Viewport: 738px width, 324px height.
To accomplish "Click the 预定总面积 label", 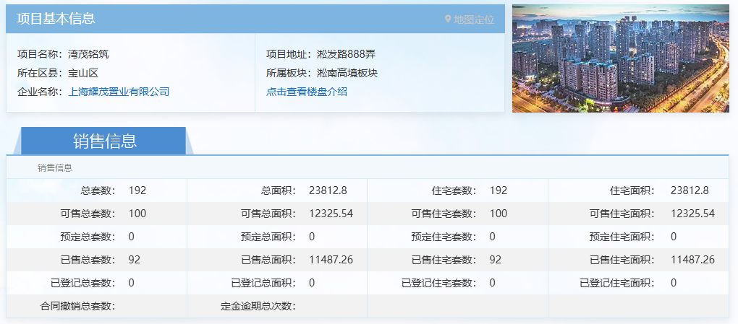I will click(268, 237).
